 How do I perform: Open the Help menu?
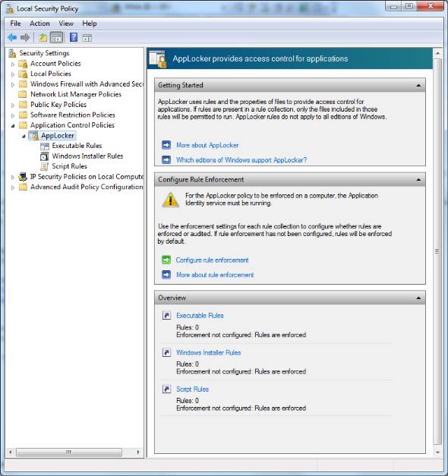click(90, 24)
